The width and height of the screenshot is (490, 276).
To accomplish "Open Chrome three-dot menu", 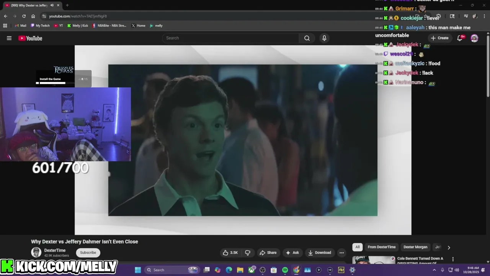I will pos(483,16).
